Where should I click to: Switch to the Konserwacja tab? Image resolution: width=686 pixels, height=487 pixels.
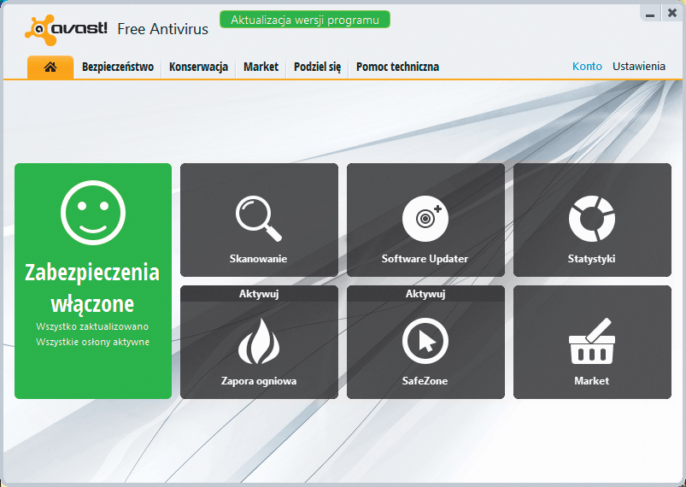tap(198, 67)
